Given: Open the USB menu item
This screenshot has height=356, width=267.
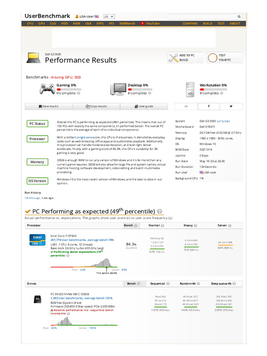Looking at the screenshot, I should click(x=88, y=23).
